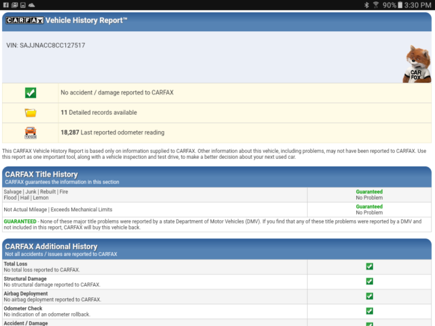The height and width of the screenshot is (326, 435).
Task: Click the Structural Damage green checkbox
Action: click(x=370, y=281)
